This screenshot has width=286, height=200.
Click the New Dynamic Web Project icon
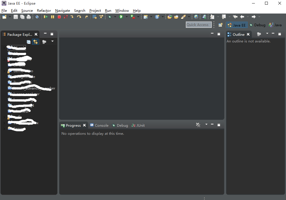point(146,17)
